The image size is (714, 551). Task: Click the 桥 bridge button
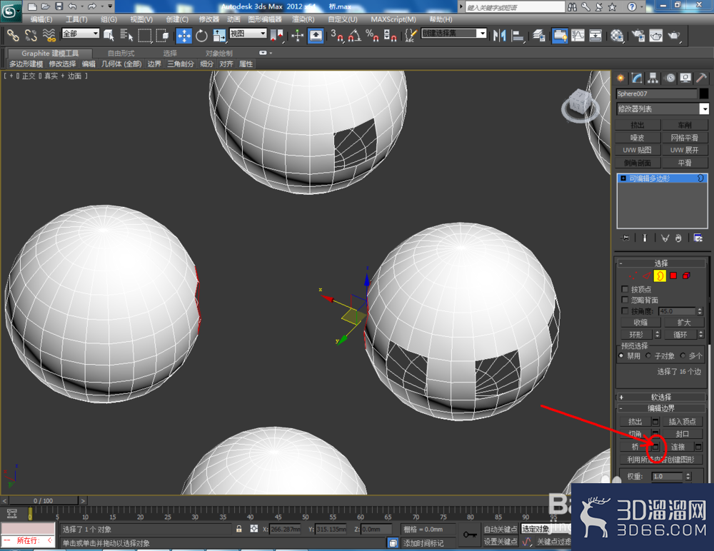tap(635, 447)
